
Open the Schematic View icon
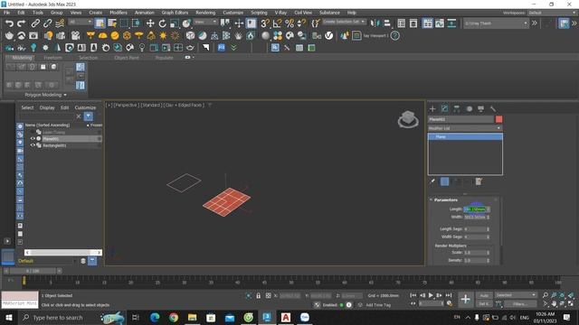pyautogui.click(x=451, y=23)
